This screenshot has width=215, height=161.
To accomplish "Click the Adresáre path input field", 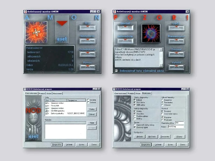I will click(65, 123).
